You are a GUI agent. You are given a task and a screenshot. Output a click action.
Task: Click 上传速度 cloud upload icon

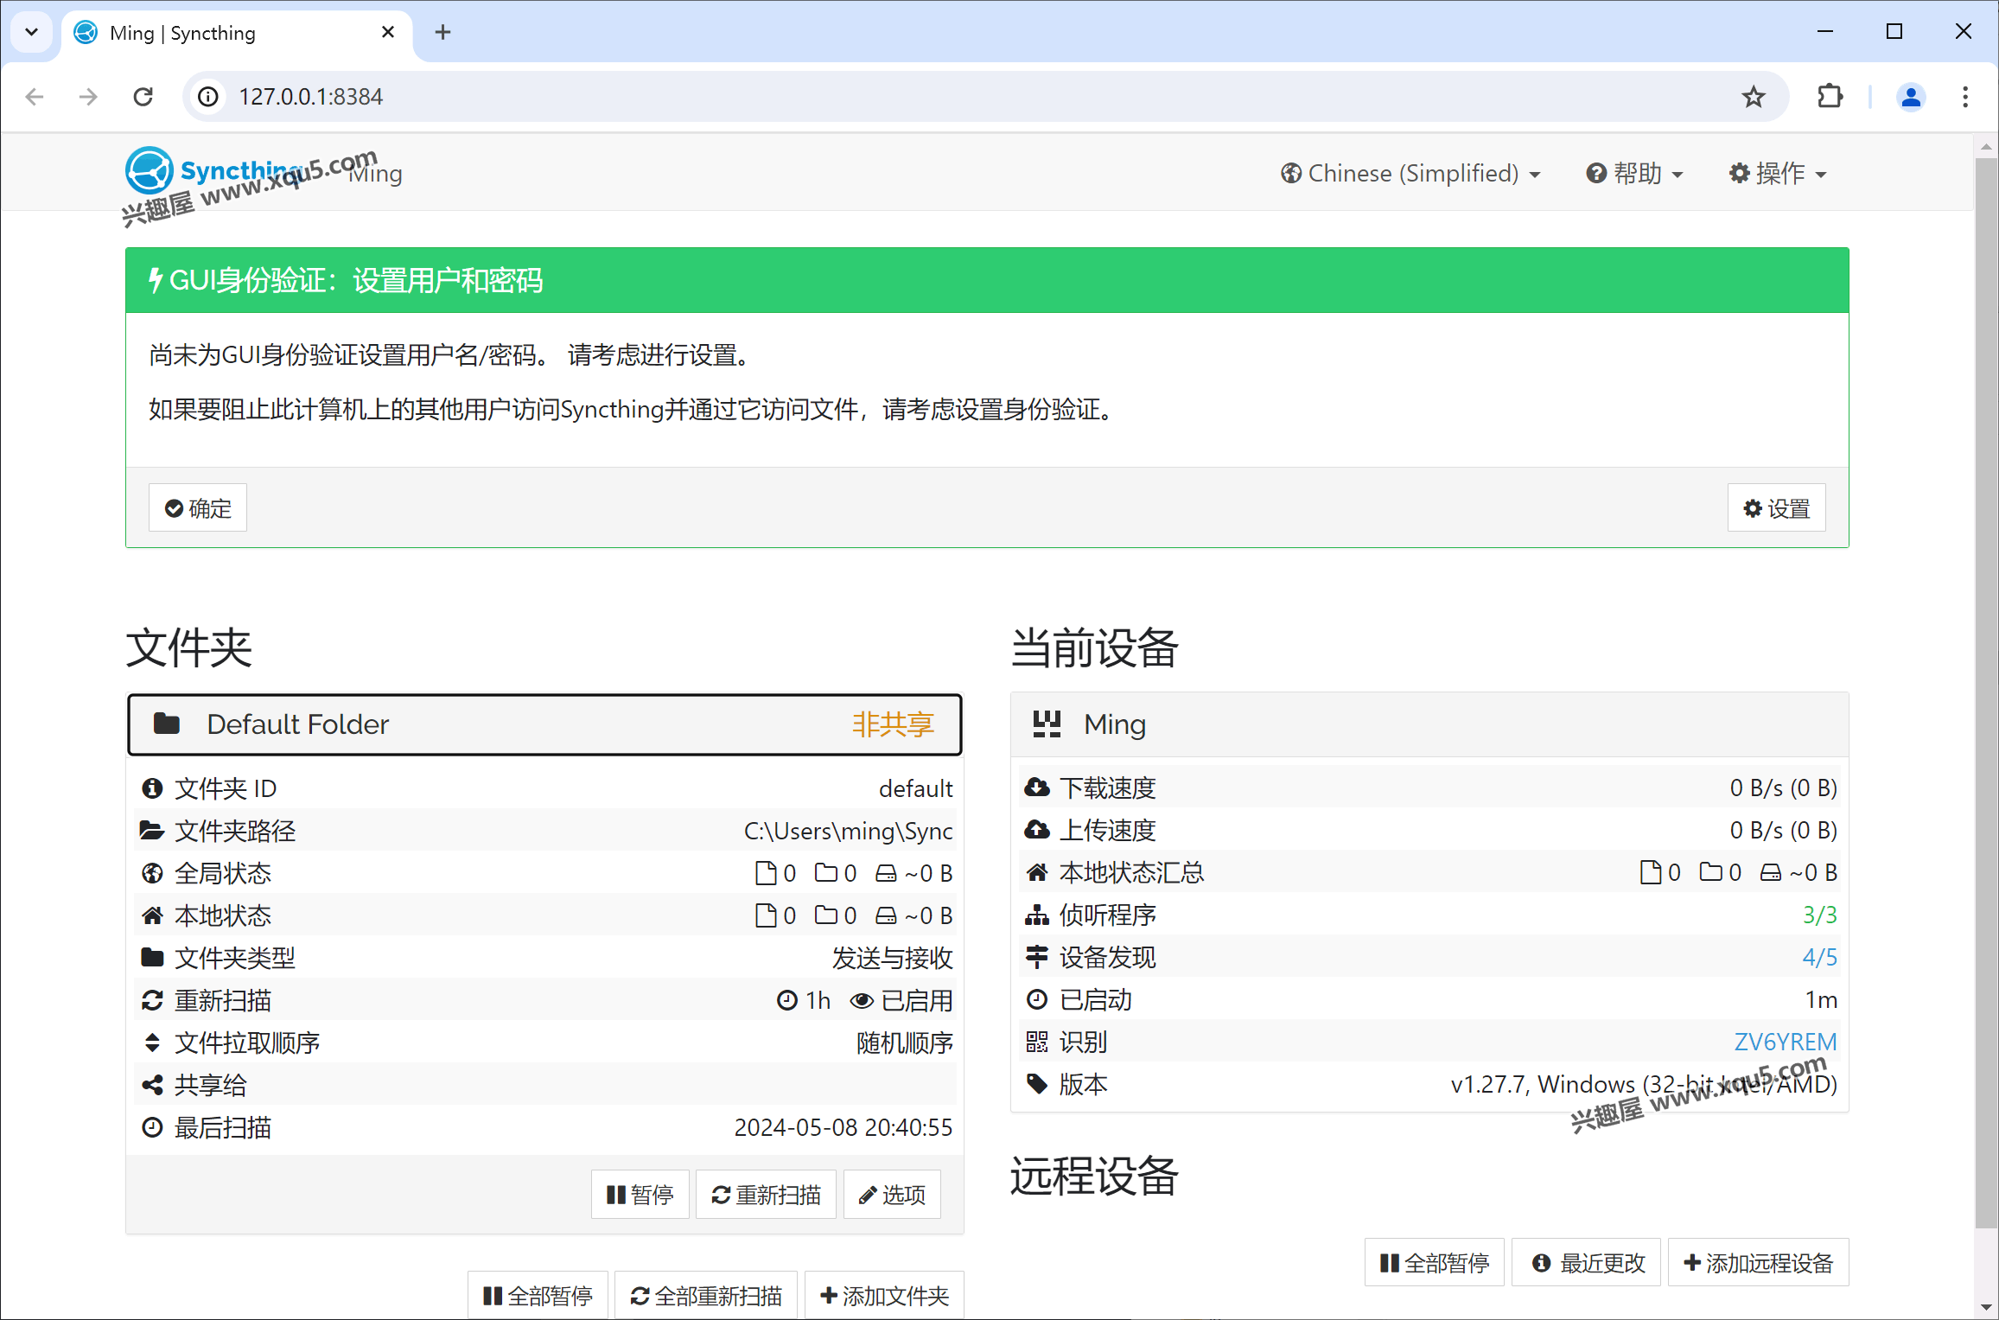(1037, 830)
